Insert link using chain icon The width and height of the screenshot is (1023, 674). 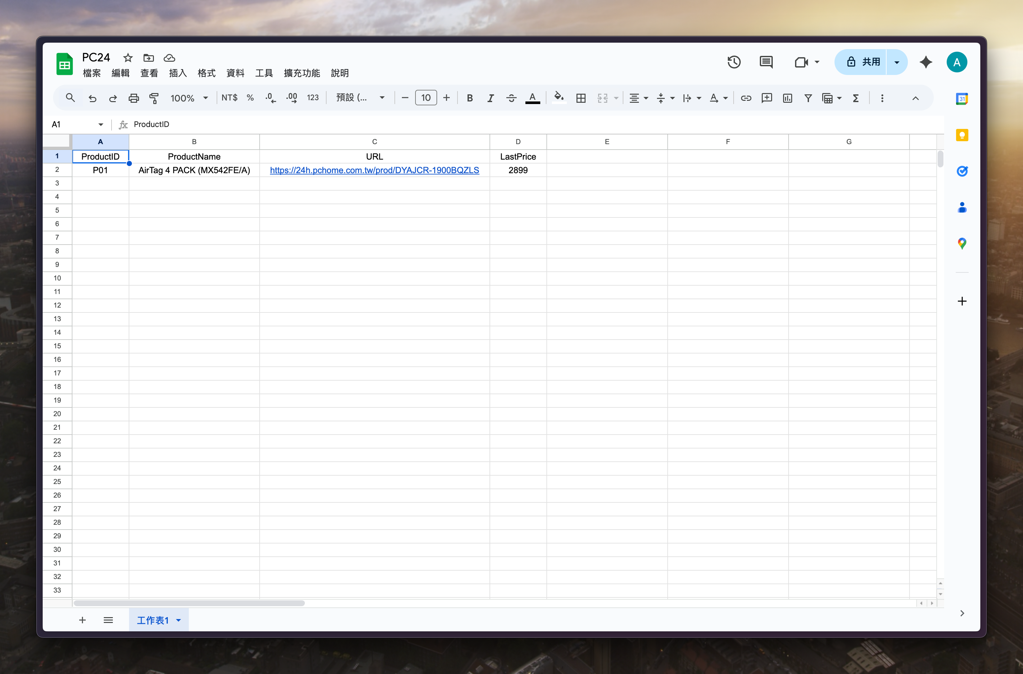(746, 98)
